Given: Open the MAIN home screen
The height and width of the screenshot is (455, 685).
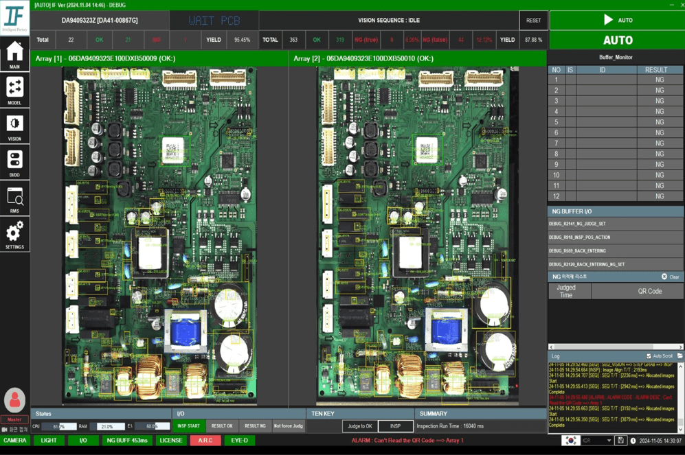Looking at the screenshot, I should point(14,54).
